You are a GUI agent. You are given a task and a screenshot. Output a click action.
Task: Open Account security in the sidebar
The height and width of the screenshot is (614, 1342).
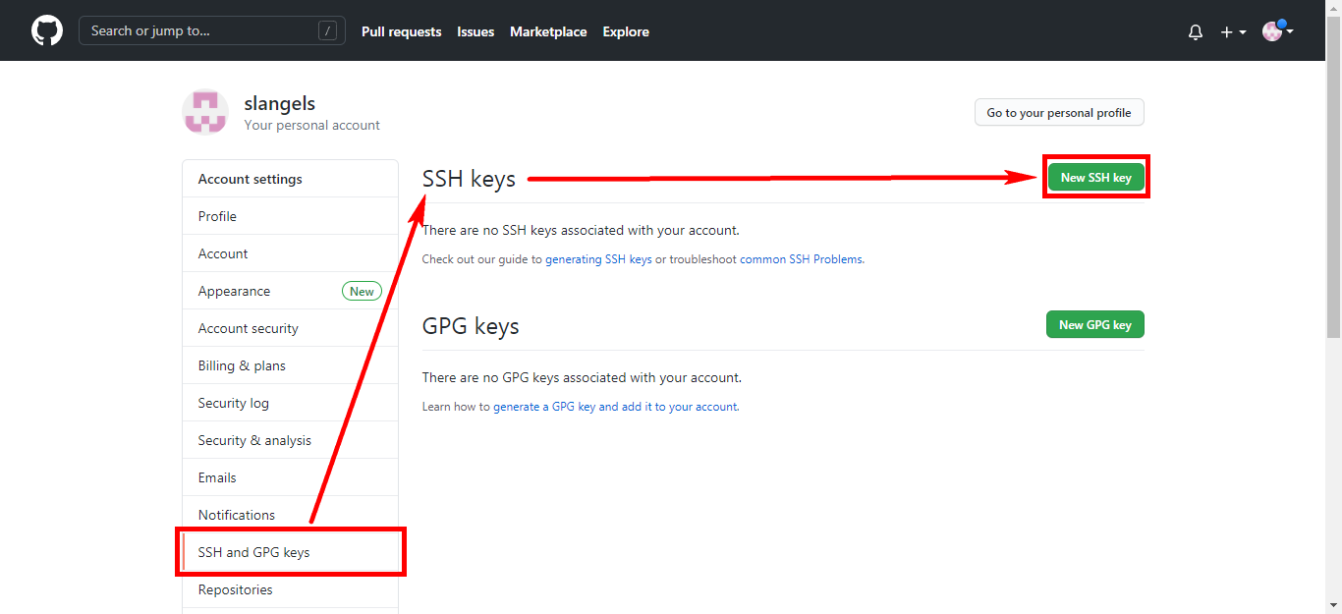[290, 328]
